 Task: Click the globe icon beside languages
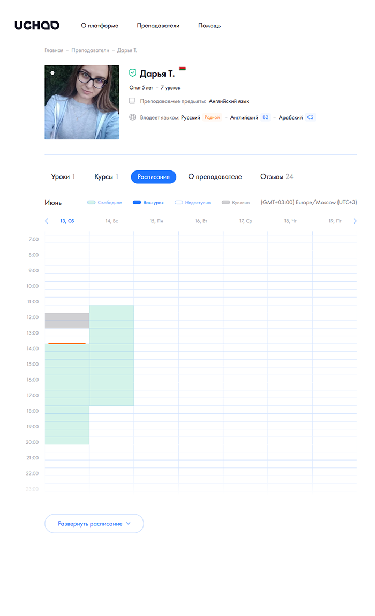coord(132,117)
